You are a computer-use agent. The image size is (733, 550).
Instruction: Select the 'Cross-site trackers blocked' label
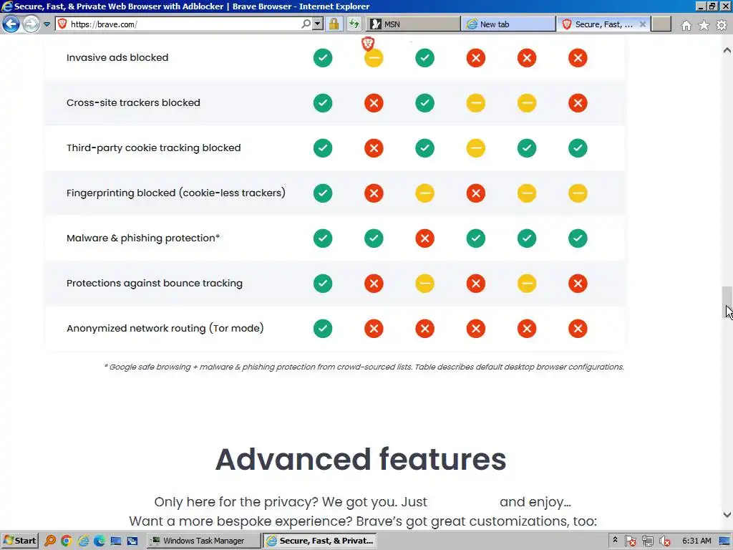click(133, 102)
